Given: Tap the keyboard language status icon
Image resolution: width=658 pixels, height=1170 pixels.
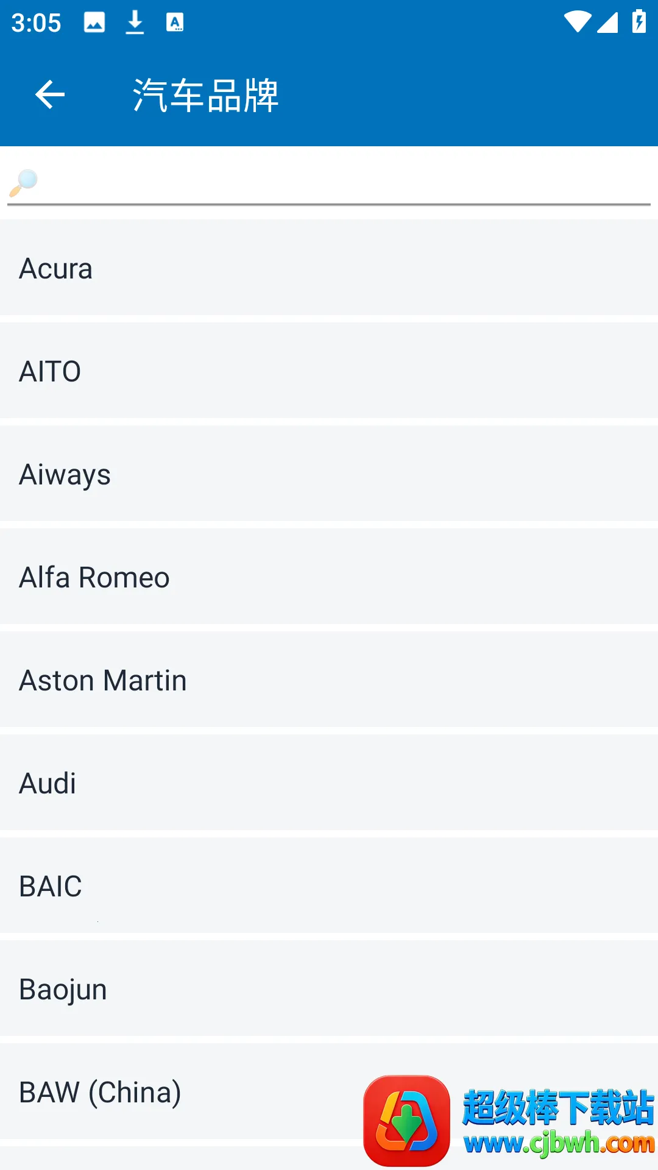Looking at the screenshot, I should [175, 23].
